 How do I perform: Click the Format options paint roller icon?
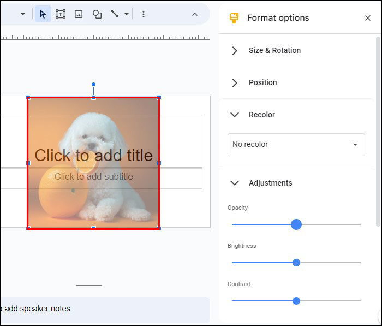click(234, 18)
